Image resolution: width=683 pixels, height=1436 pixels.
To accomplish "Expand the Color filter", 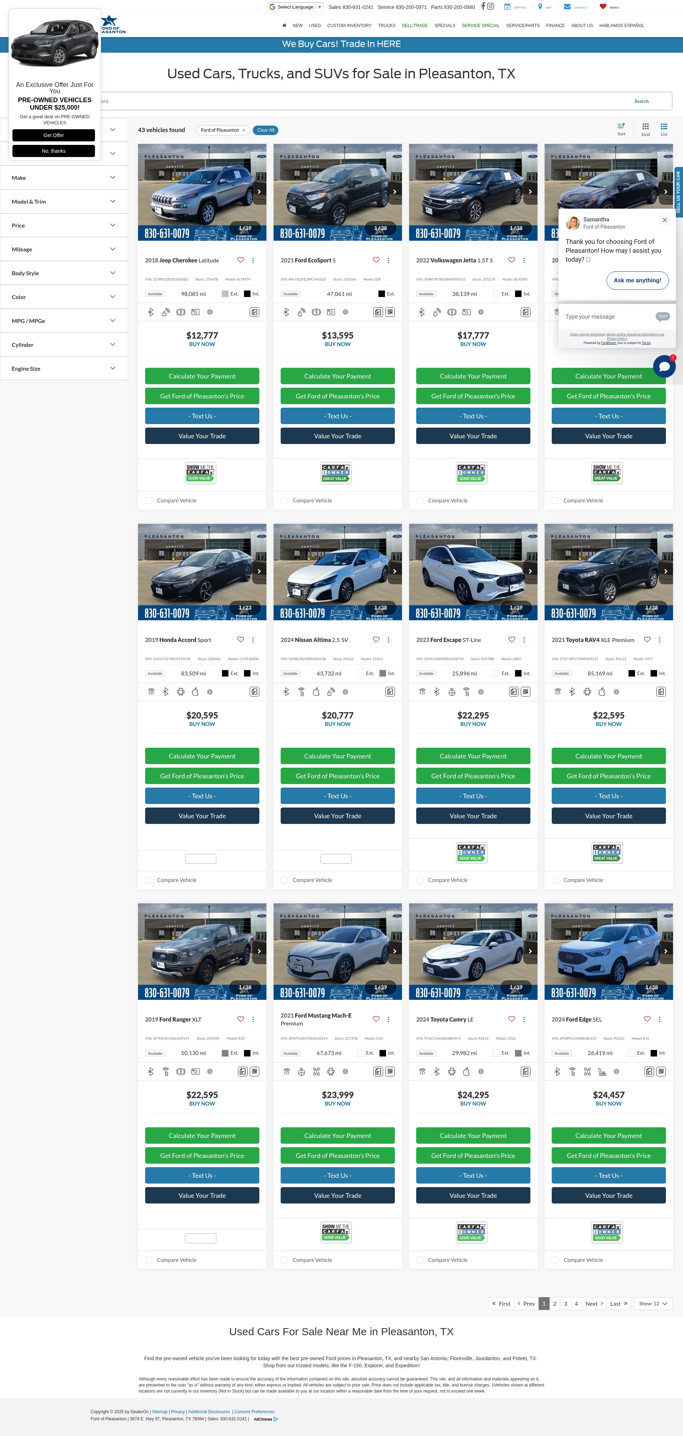I will (x=64, y=297).
